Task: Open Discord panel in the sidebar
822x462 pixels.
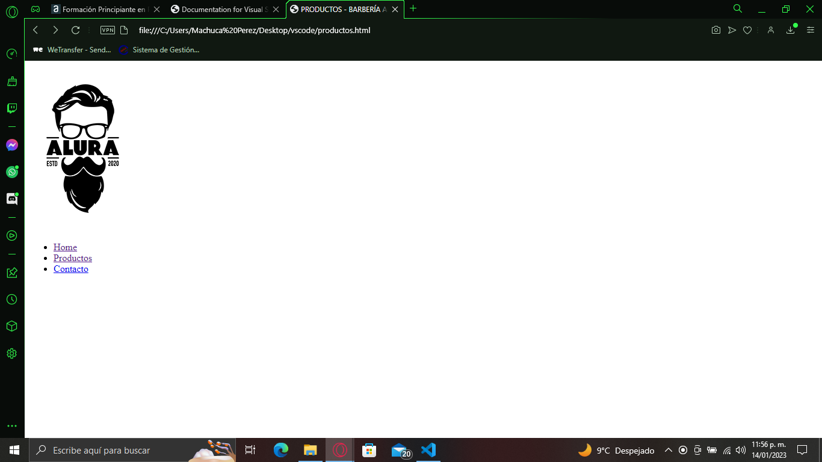Action: (11, 199)
